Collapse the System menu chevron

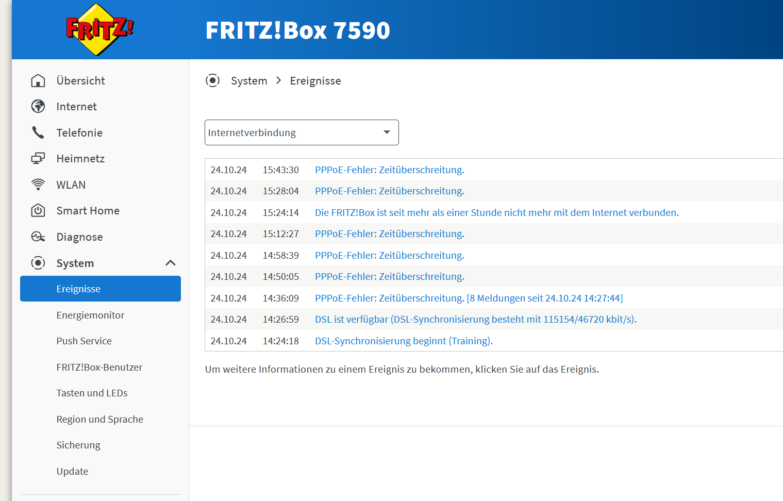pyautogui.click(x=171, y=263)
